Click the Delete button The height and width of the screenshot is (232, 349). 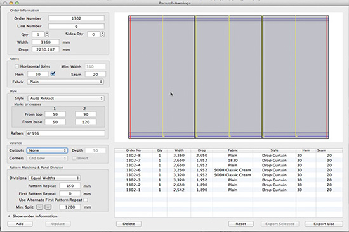[129, 224]
